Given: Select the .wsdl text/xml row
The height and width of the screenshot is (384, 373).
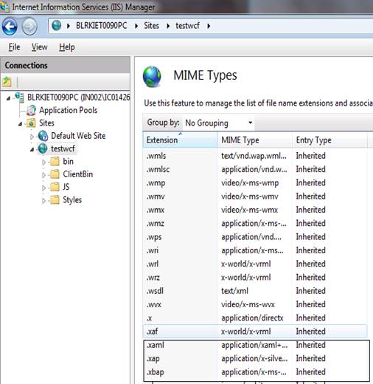Looking at the screenshot, I should 255,291.
